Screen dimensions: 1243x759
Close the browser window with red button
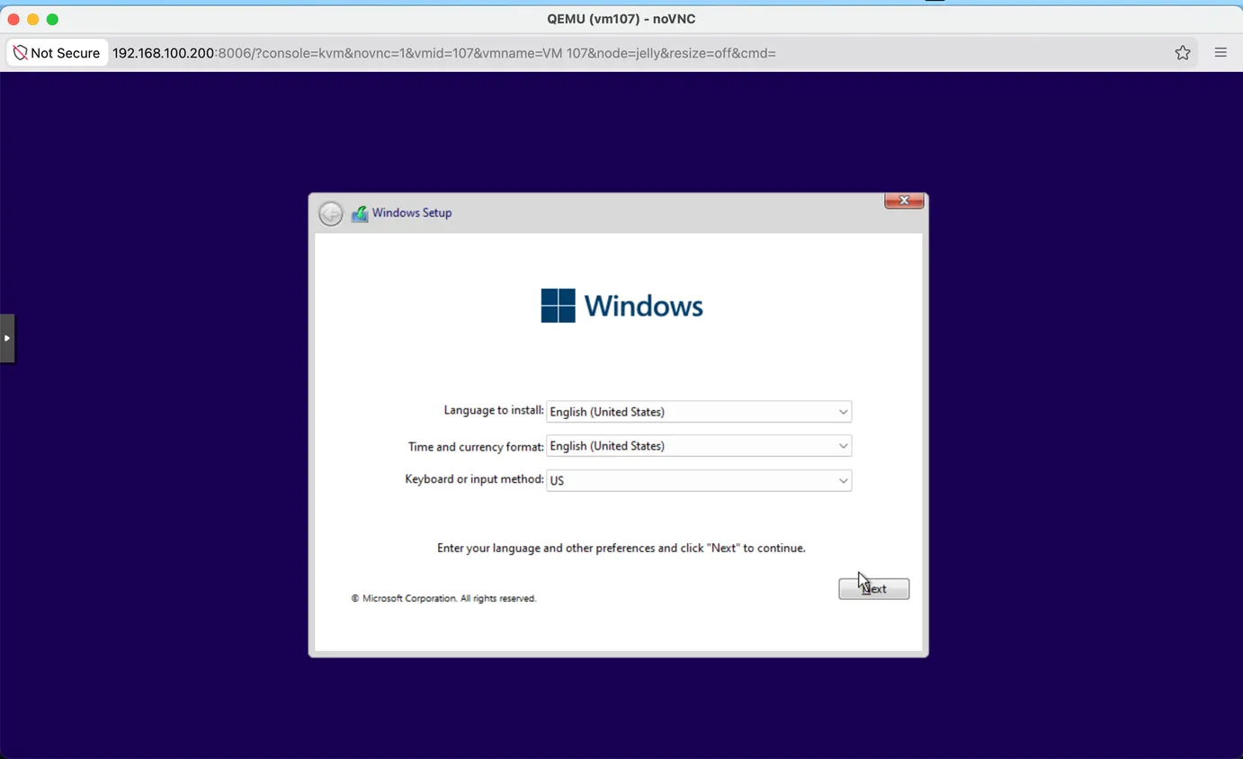13,19
